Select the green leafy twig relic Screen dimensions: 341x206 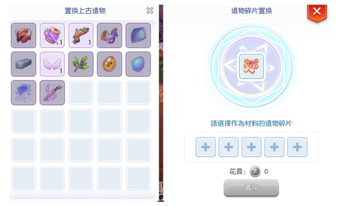81,64
